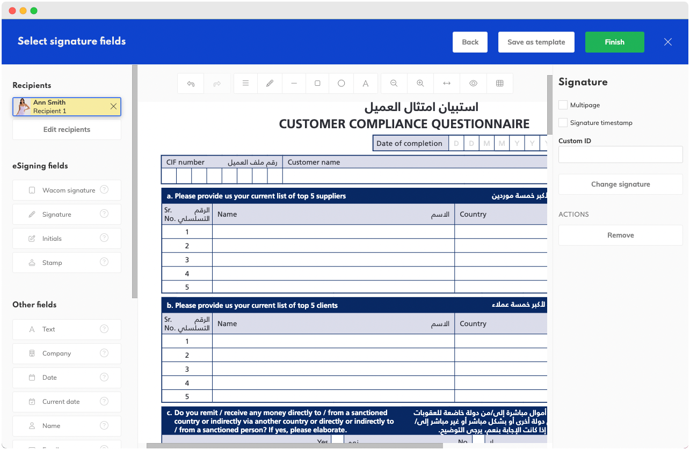This screenshot has width=690, height=450.
Task: Select the Current date field option
Action: (x=61, y=402)
